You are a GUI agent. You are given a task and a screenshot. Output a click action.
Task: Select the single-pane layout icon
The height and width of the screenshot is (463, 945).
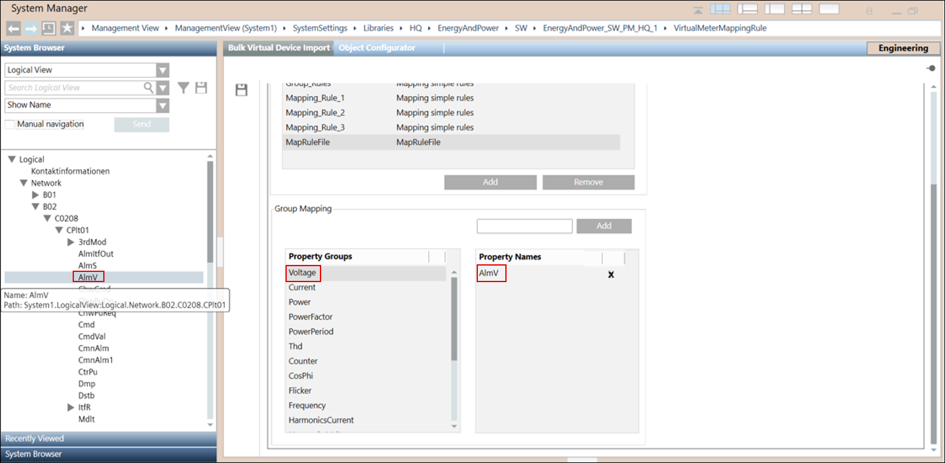click(x=828, y=10)
